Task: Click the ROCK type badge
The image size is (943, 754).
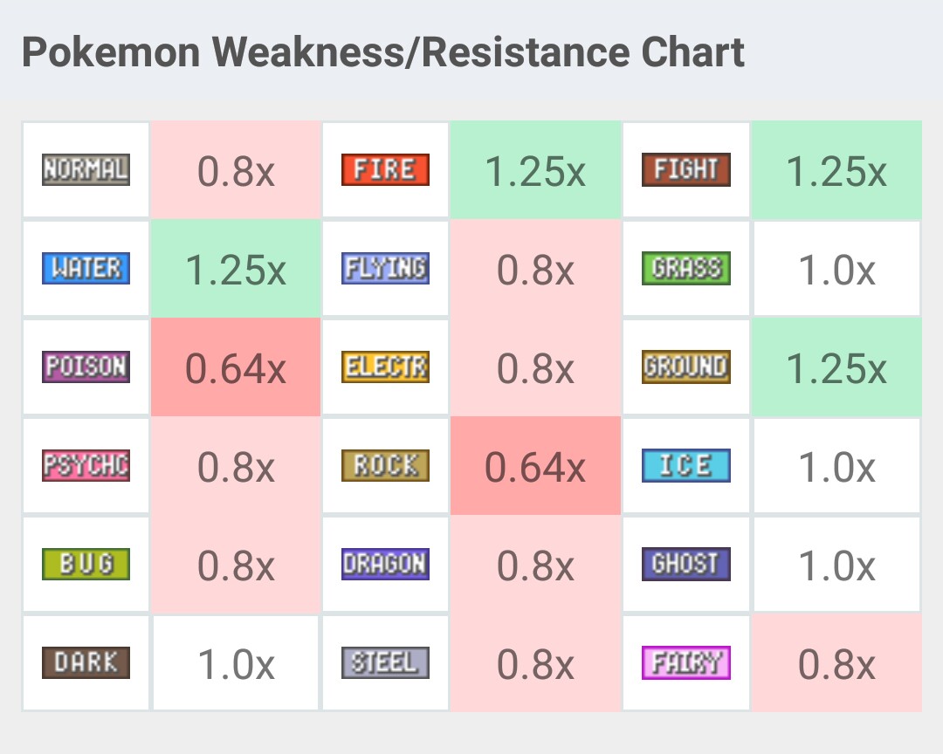Action: (x=385, y=465)
